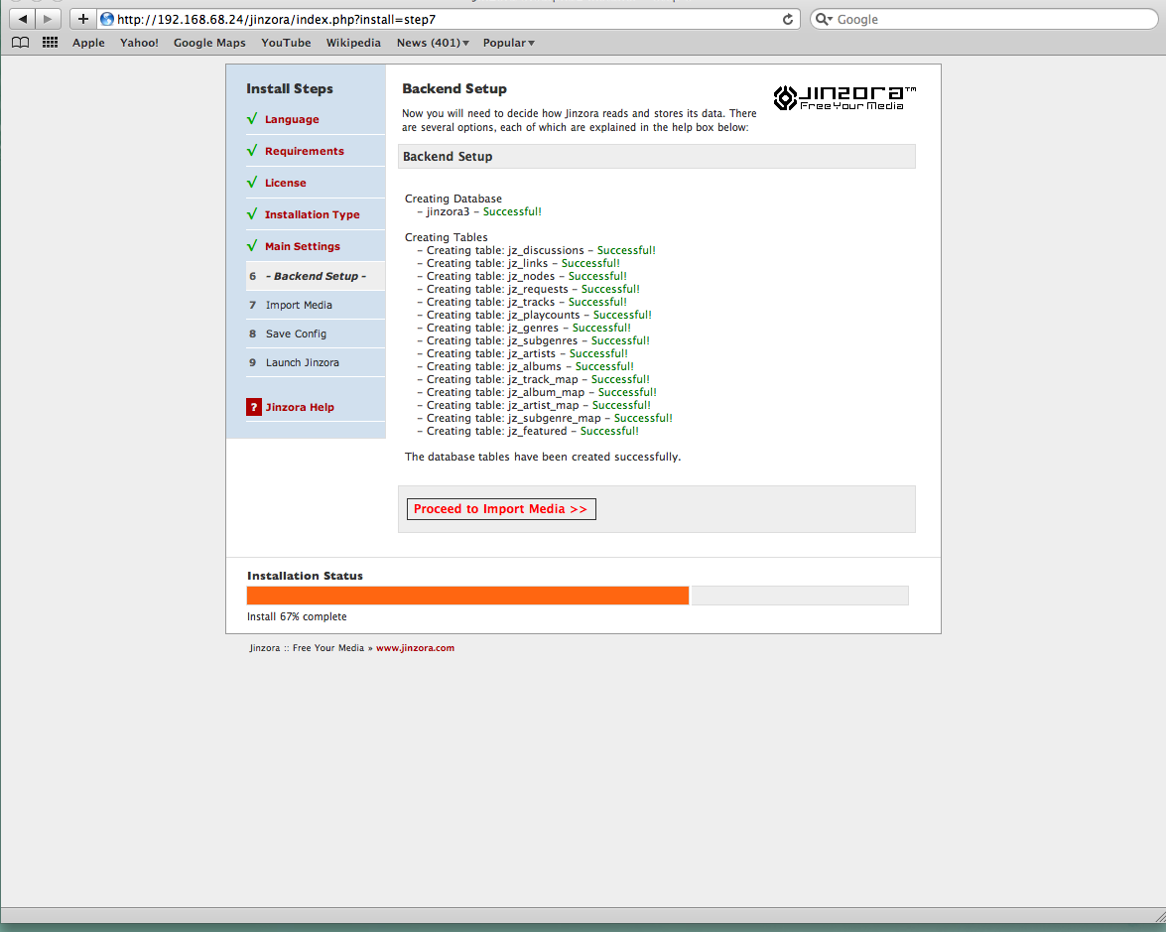Select the current Backend Setup step
Viewport: 1166px width, 932px height.
click(x=316, y=276)
